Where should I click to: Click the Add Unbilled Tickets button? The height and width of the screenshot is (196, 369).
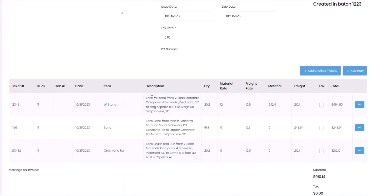(320, 71)
